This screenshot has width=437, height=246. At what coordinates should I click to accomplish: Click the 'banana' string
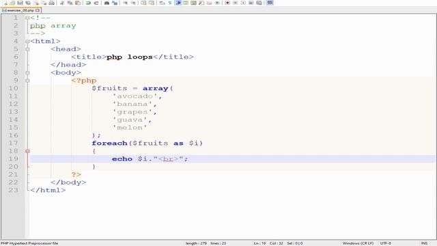pyautogui.click(x=132, y=104)
